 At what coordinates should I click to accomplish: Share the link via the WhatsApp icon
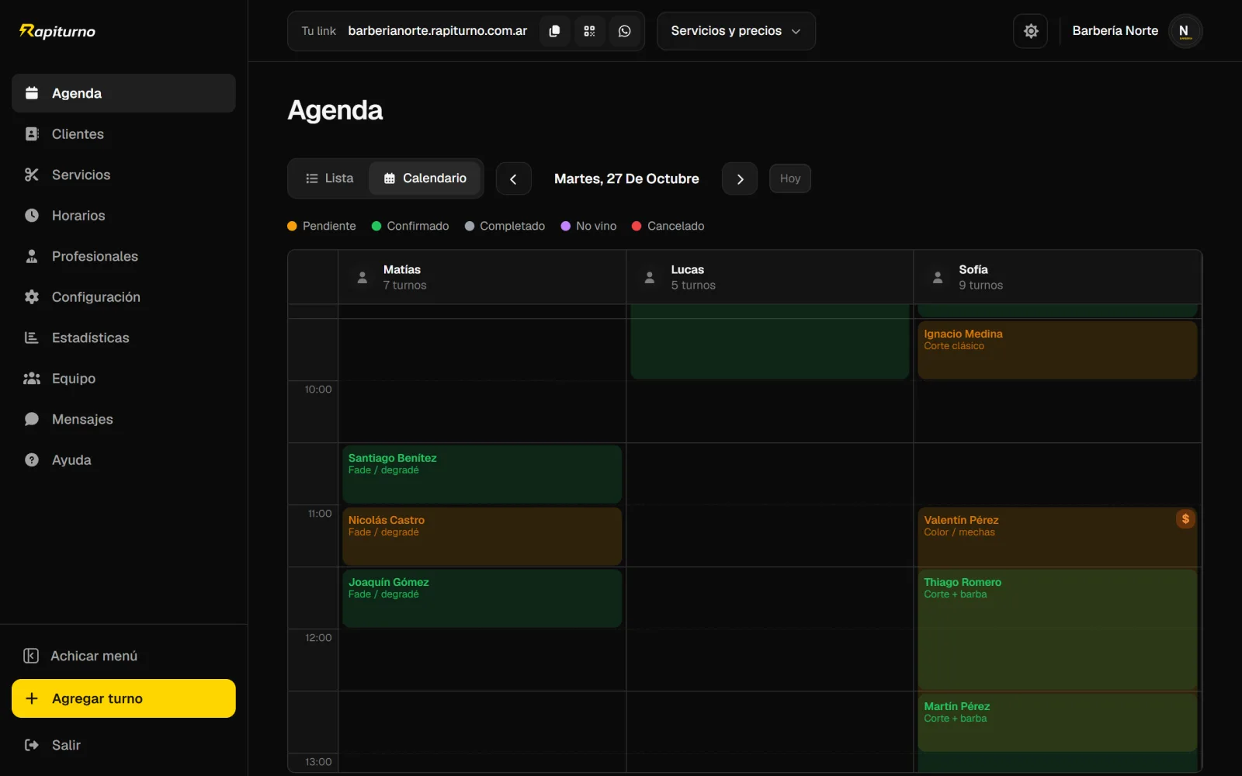click(x=624, y=31)
